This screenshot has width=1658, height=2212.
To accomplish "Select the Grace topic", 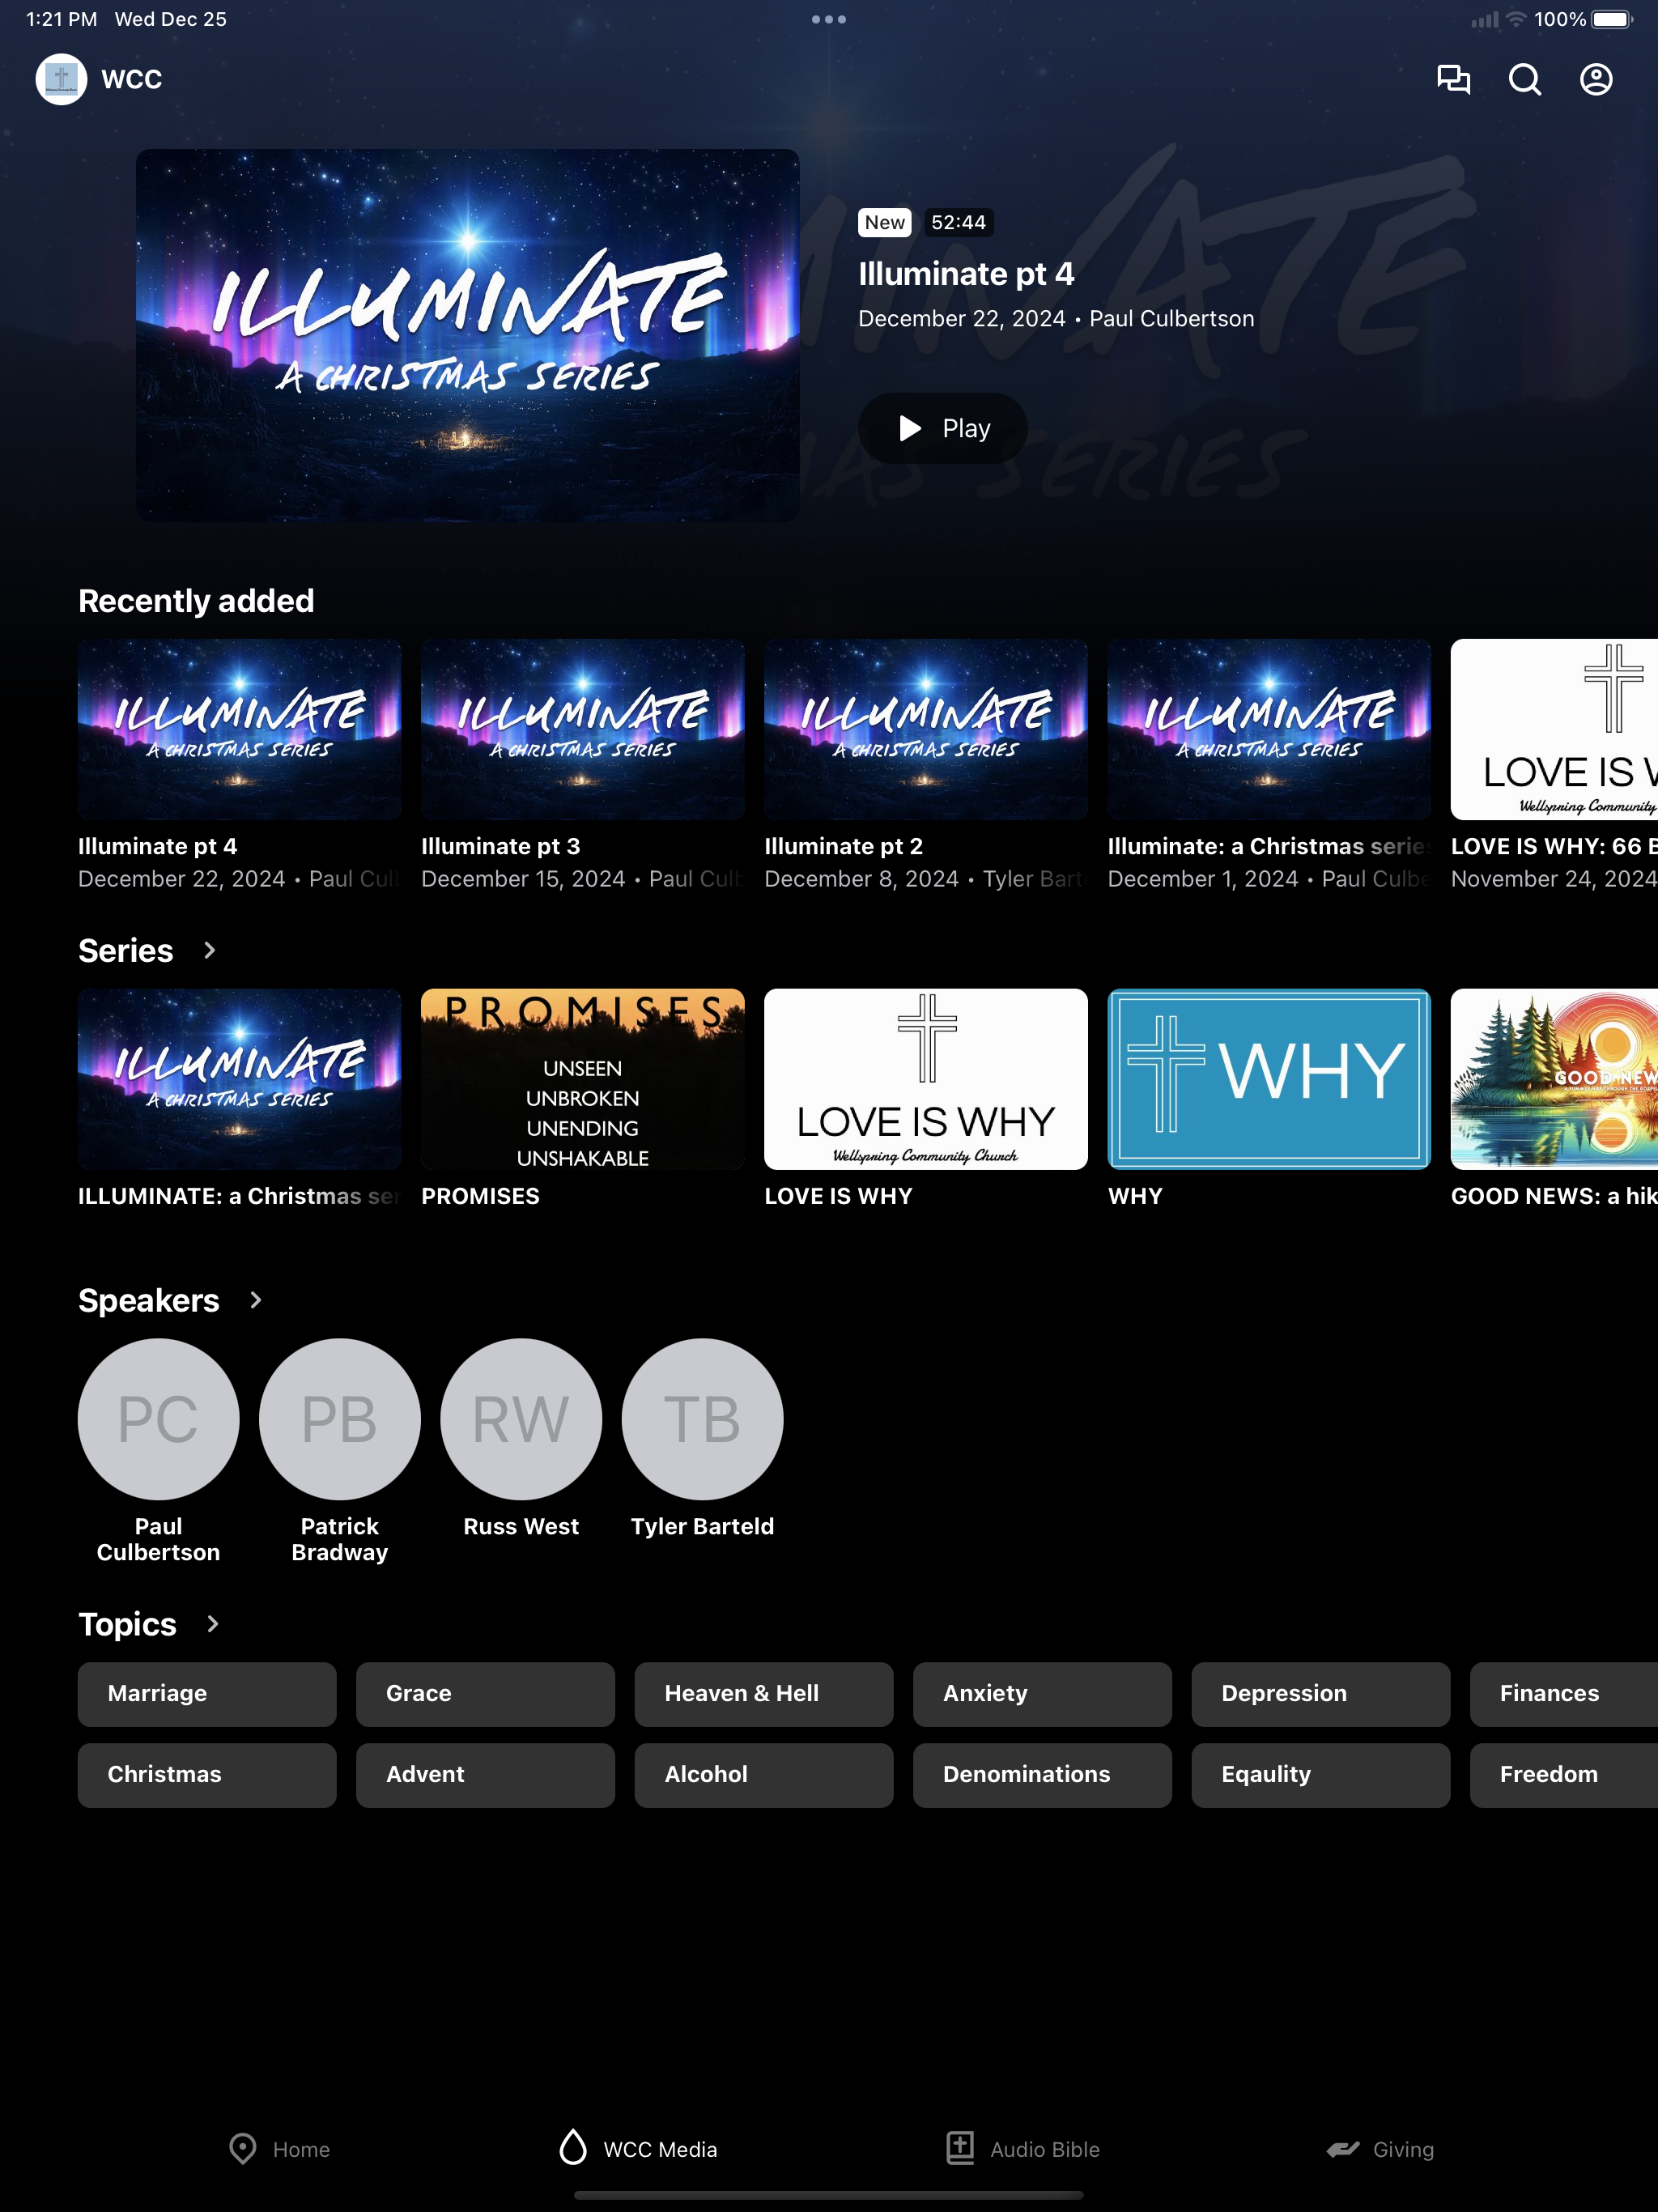I will [x=485, y=1694].
